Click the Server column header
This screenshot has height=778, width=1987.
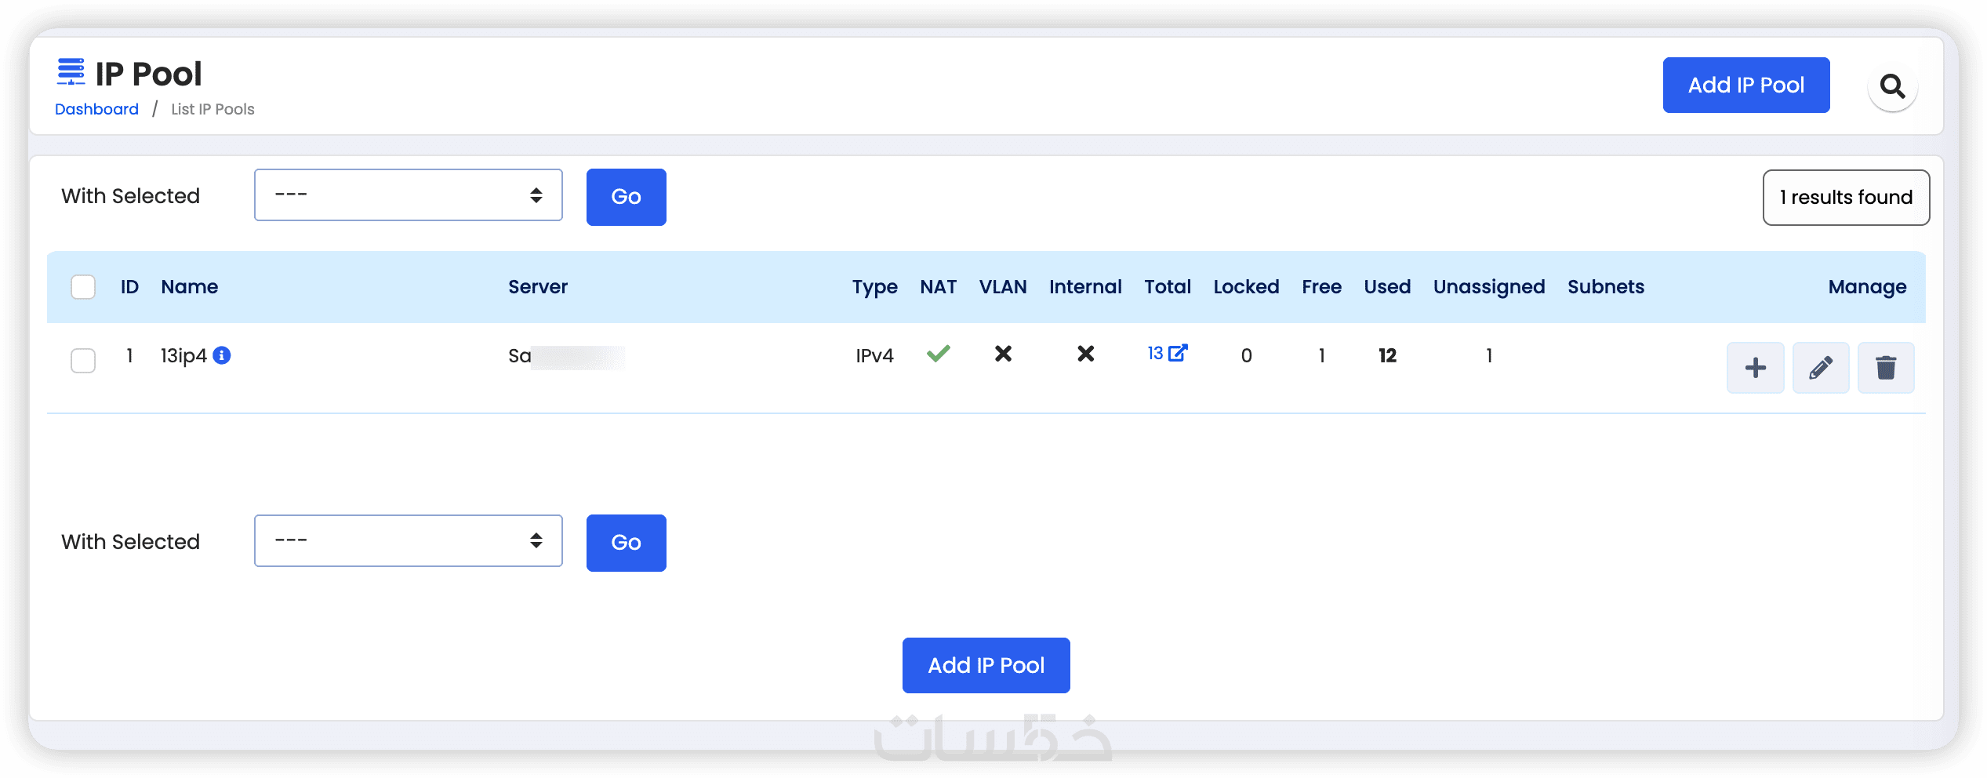pos(537,287)
